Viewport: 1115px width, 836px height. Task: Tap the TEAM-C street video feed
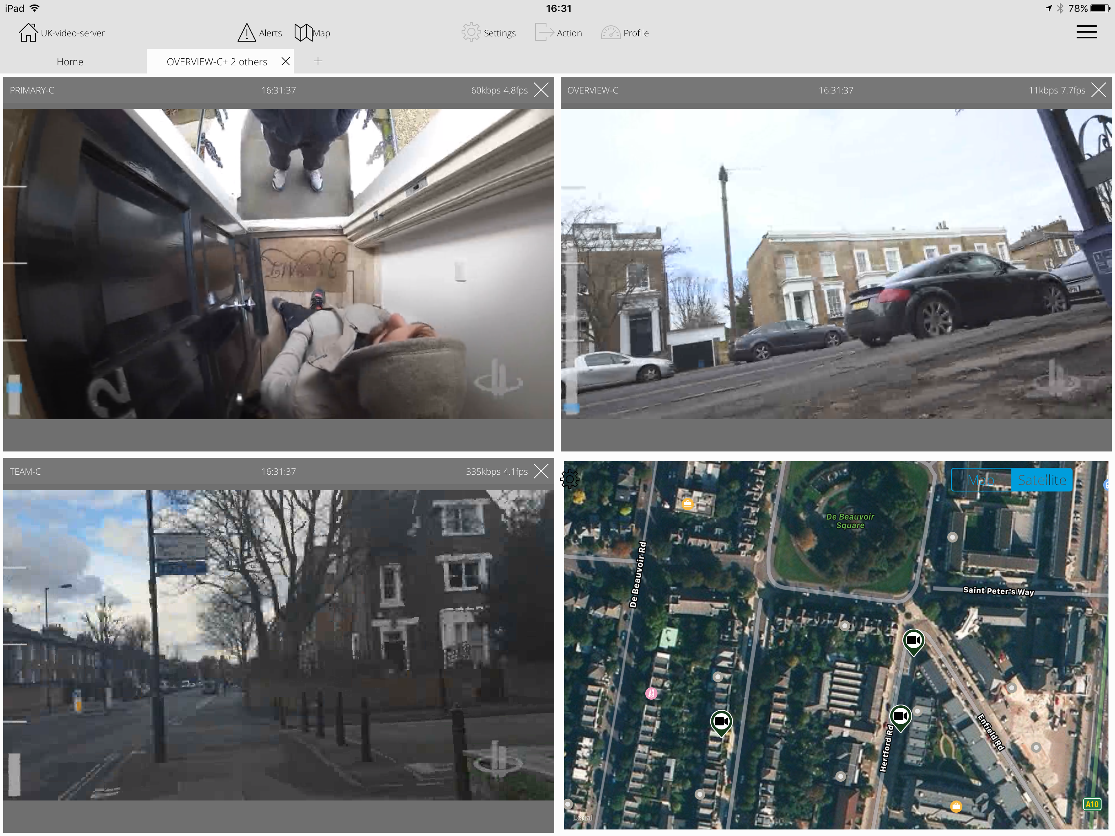(x=279, y=645)
